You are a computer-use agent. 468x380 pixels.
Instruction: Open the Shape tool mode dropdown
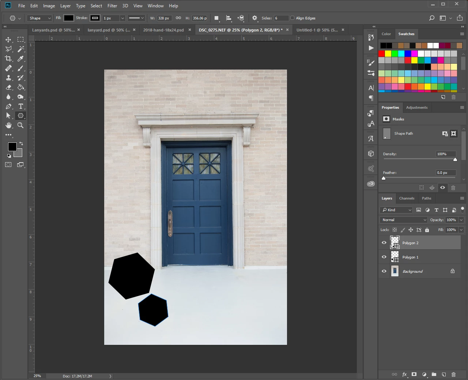39,18
